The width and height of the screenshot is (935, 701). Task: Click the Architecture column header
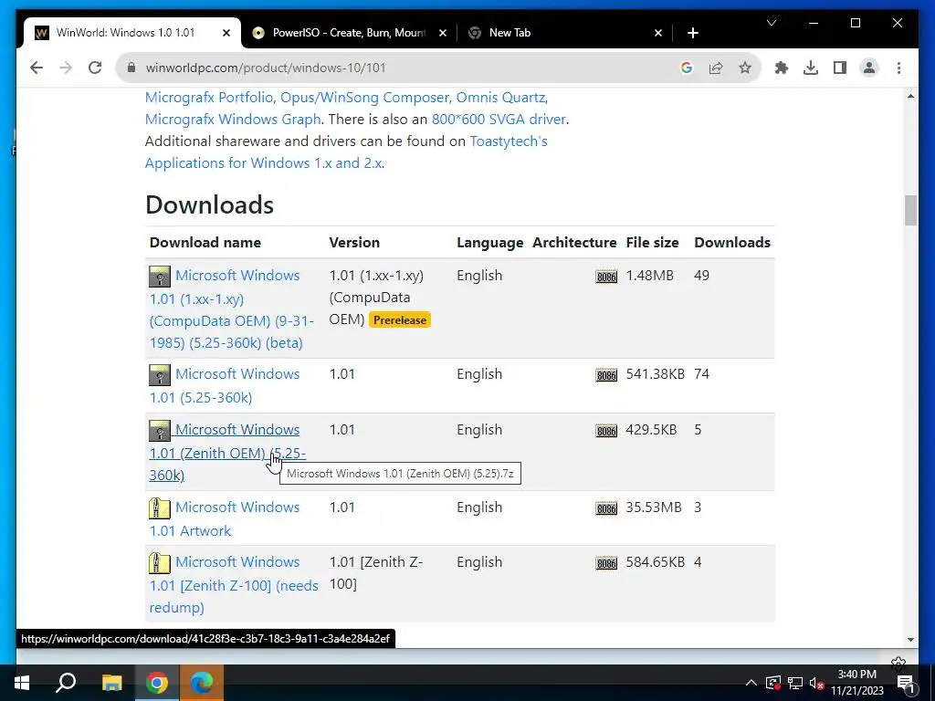tap(574, 243)
